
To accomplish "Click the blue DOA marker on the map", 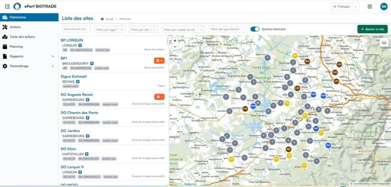I will coord(328,145).
